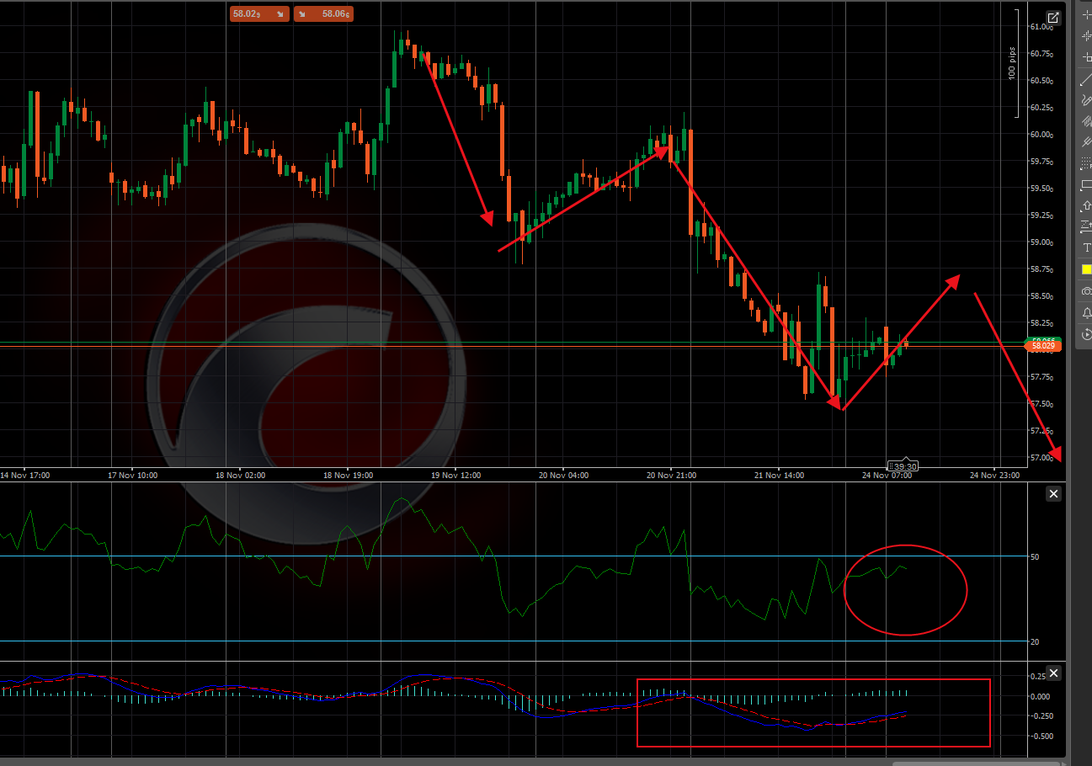Click the 100 pips scale label

1011,64
